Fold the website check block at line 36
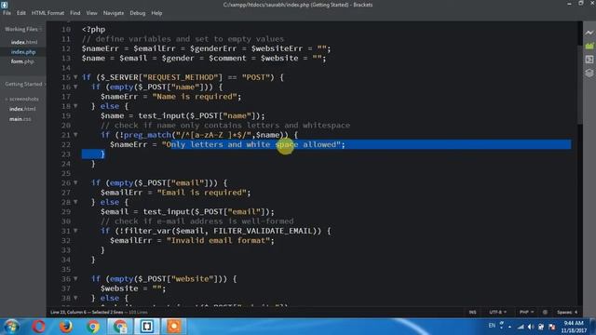Viewport: 596px width, 335px height. coord(75,278)
